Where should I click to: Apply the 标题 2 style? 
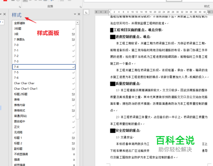click(44, 143)
